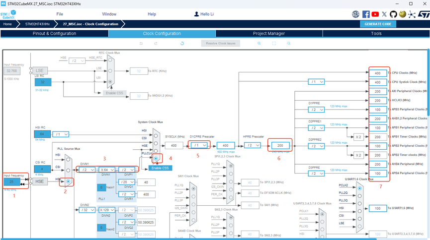Open the DIVM2 /32 dropdown

click(x=87, y=210)
